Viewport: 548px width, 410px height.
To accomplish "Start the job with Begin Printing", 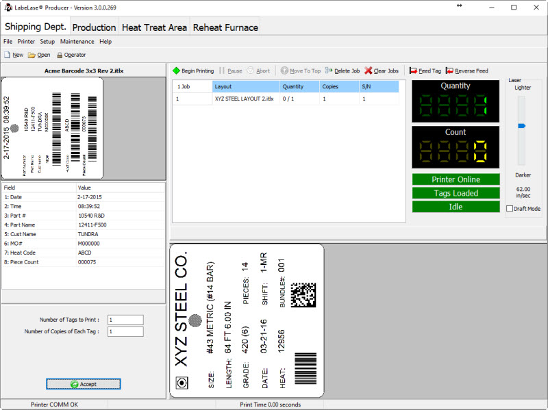I will click(193, 71).
